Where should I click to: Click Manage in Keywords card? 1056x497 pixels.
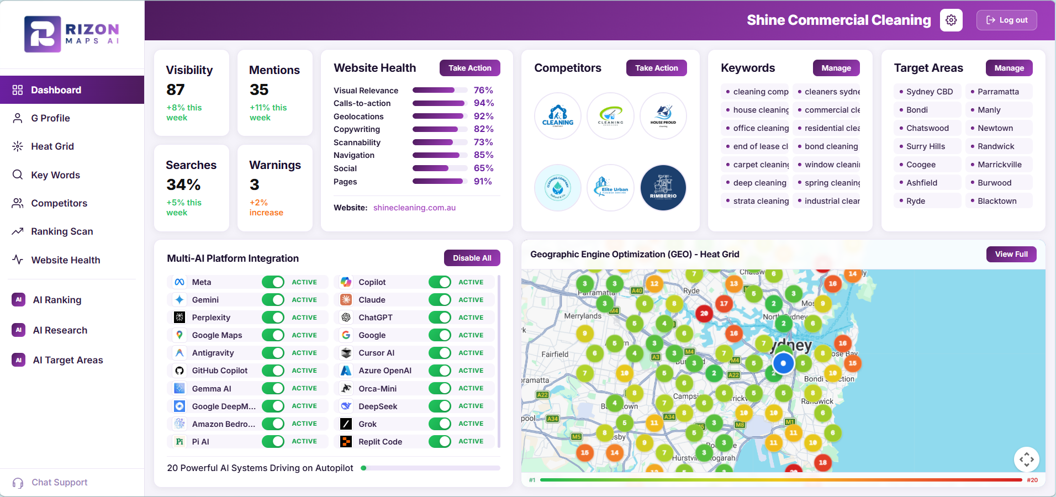836,68
